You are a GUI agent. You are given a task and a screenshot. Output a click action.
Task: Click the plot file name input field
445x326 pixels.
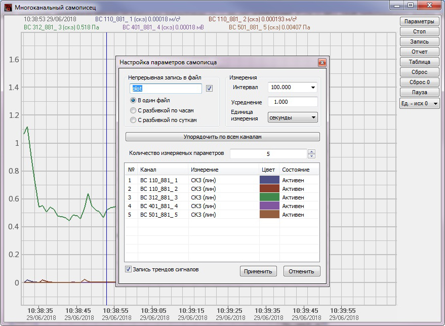point(166,89)
